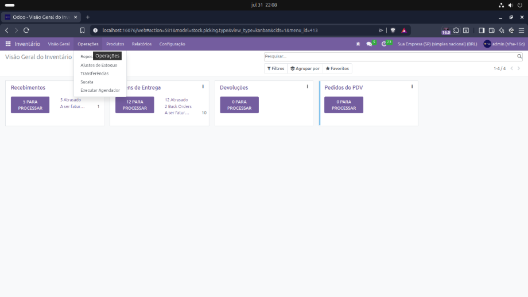Image resolution: width=528 pixels, height=297 pixels.
Task: Toggle the browser sidebar panel icon
Action: tap(482, 30)
